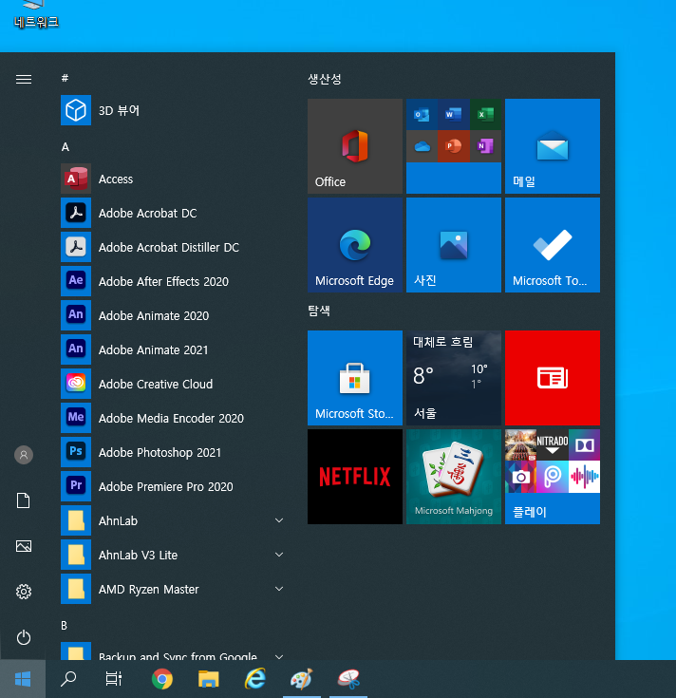Launch Adobe Photoshop 2021 icon
Screen dimensions: 676x698
pyautogui.click(x=76, y=452)
